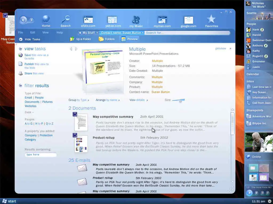This screenshot has width=273, height=204.
Task: Open the File menu
Action: tap(21, 32)
